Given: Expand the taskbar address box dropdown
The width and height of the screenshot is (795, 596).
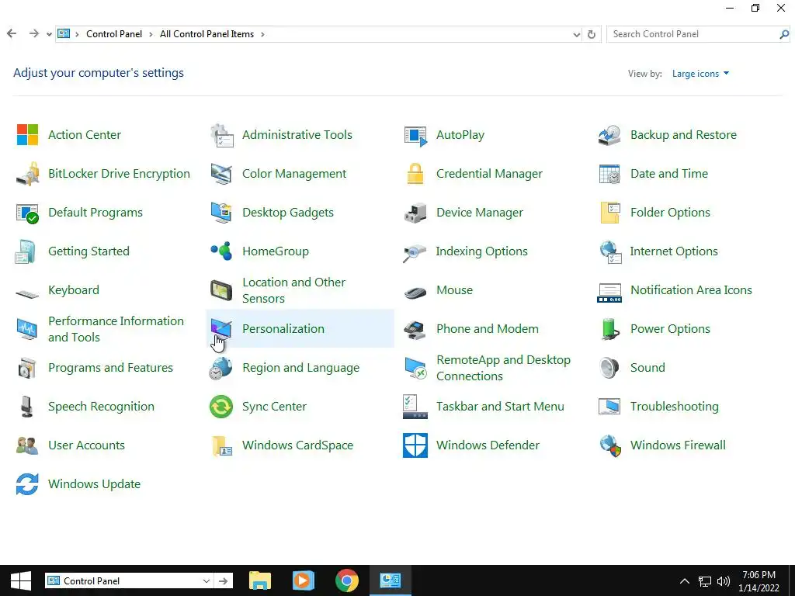Looking at the screenshot, I should [207, 581].
